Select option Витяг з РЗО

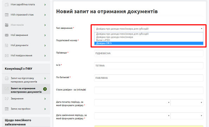coord(149,40)
